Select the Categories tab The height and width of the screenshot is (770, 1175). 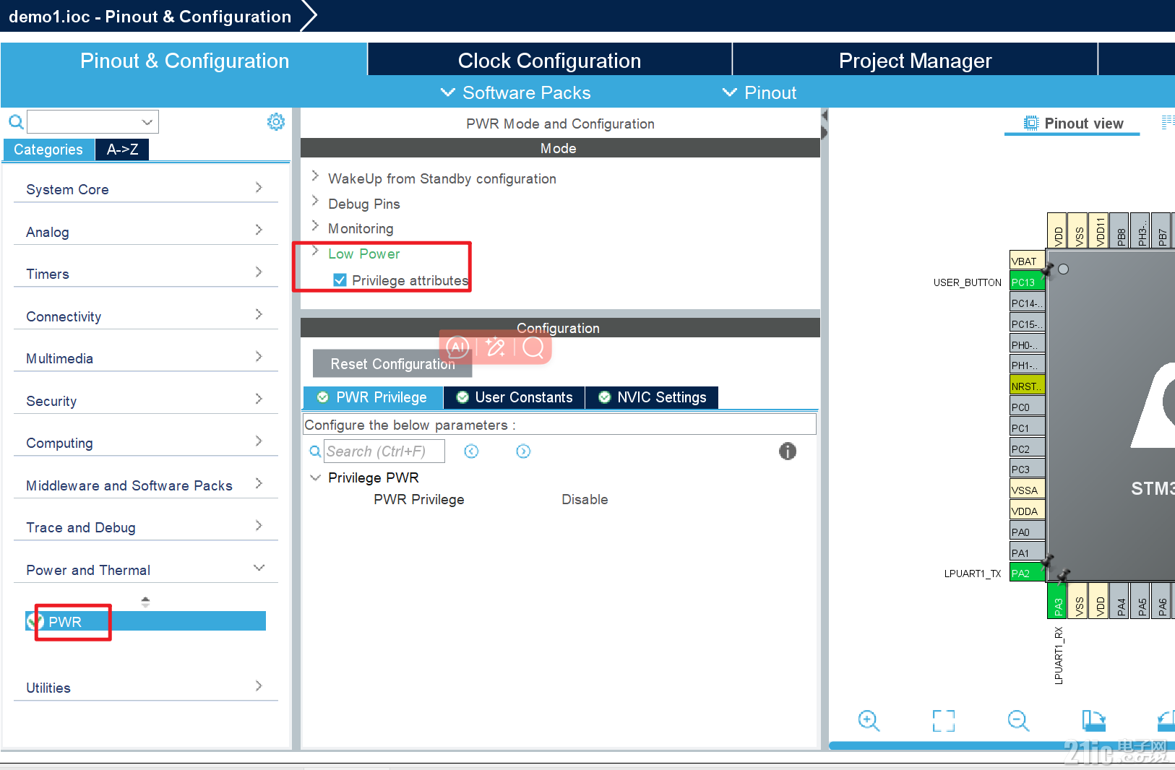pos(48,150)
